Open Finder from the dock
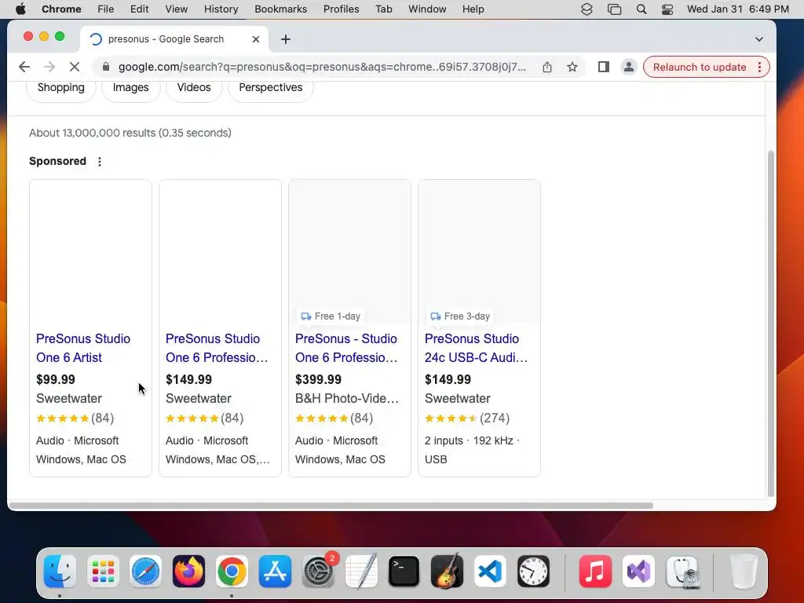The image size is (804, 603). (60, 572)
